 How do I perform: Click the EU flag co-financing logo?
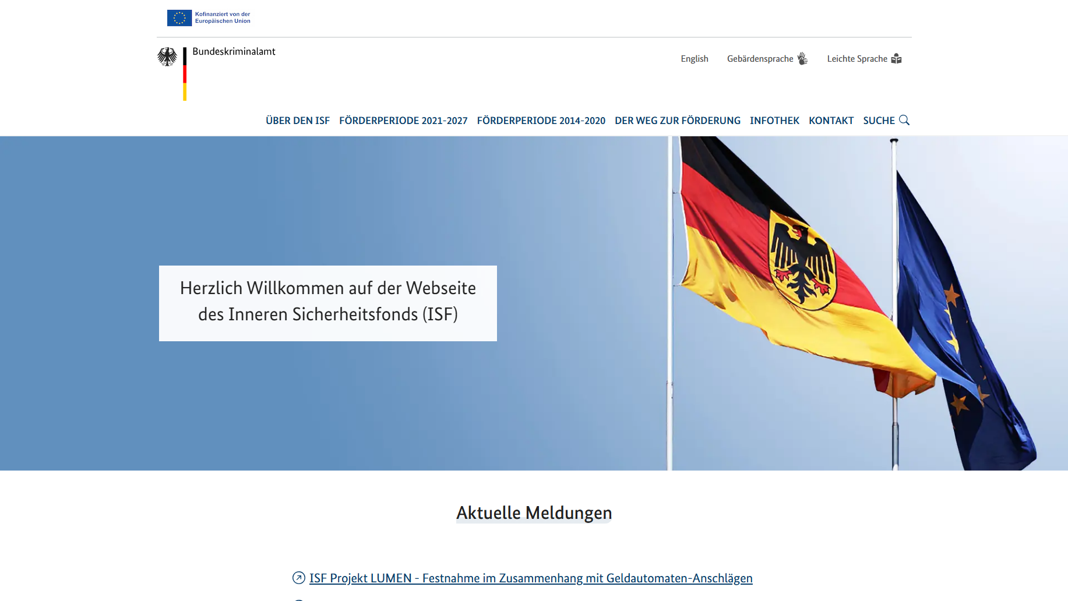pos(209,18)
